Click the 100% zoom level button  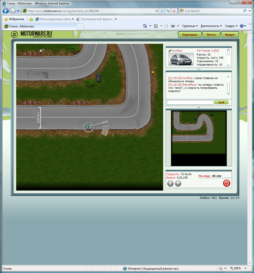click(x=235, y=268)
